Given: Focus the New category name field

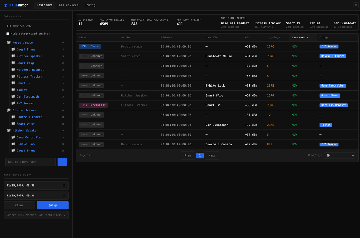Looking at the screenshot, I should (31, 162).
